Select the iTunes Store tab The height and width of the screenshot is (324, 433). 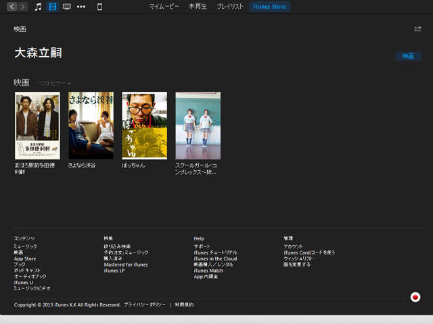click(269, 7)
